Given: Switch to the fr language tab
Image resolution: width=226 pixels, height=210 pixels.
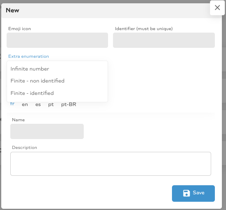Looking at the screenshot, I should click(12, 104).
